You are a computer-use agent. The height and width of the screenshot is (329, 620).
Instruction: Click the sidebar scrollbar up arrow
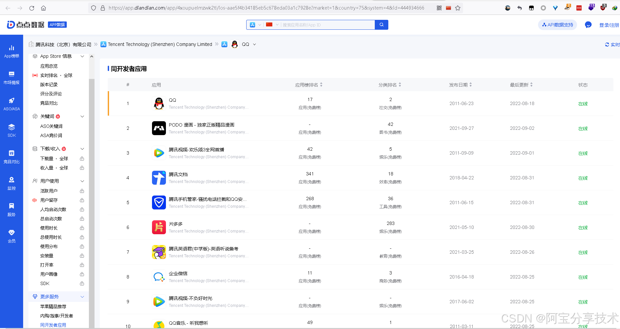(x=92, y=56)
